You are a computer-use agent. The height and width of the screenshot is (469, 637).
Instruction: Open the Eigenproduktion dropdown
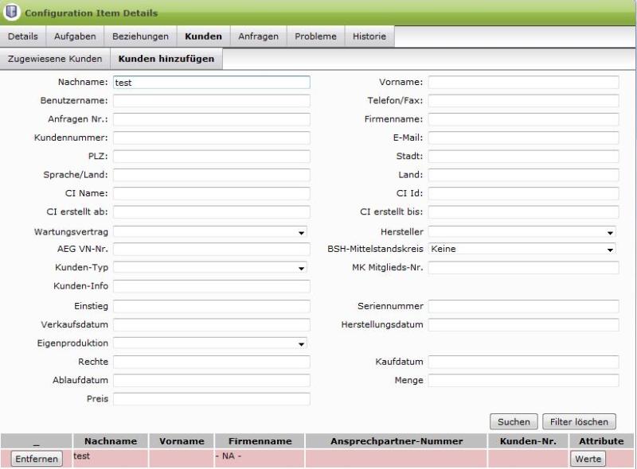(x=211, y=343)
